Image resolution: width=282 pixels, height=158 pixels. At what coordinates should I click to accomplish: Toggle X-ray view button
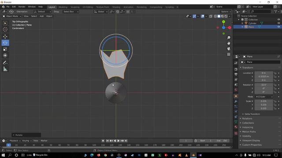[211, 16]
